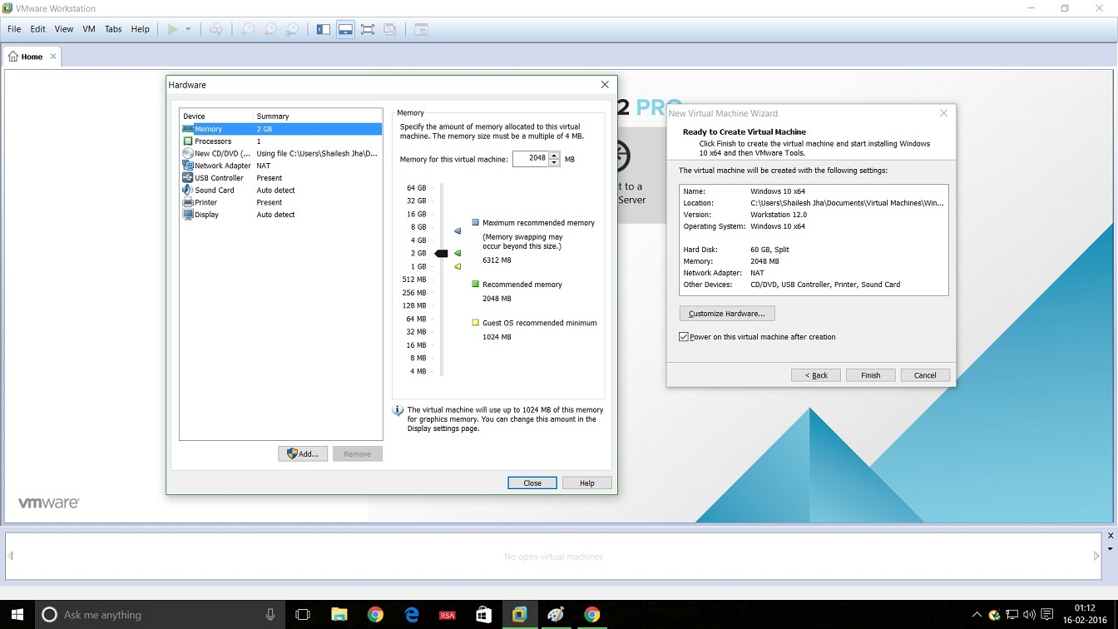Click the Cortana microphone icon
Screen dimensions: 1118x629
(270, 615)
